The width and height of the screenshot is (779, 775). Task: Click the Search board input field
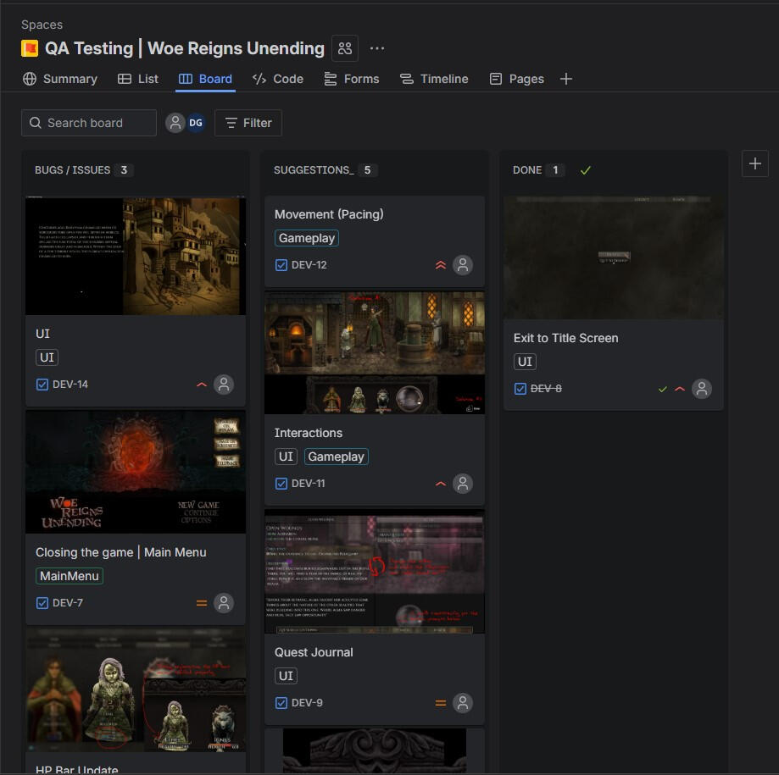pos(89,123)
